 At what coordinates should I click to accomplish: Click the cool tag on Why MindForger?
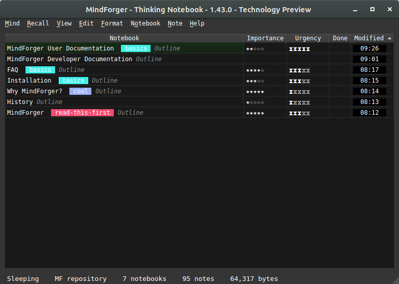(81, 91)
